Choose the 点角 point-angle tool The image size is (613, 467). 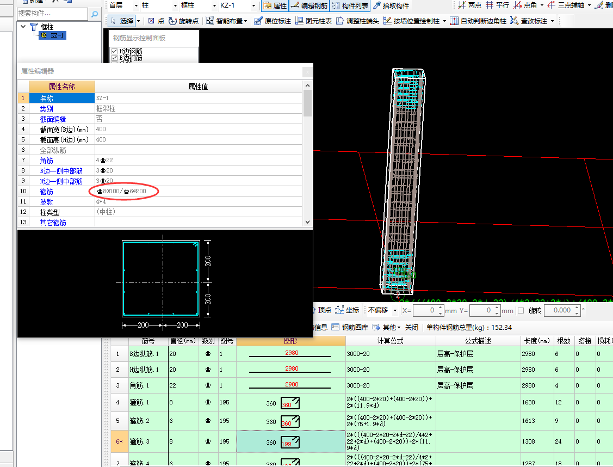click(x=525, y=5)
